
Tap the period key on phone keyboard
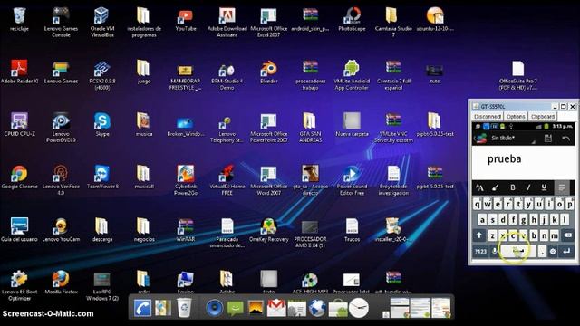point(542,252)
